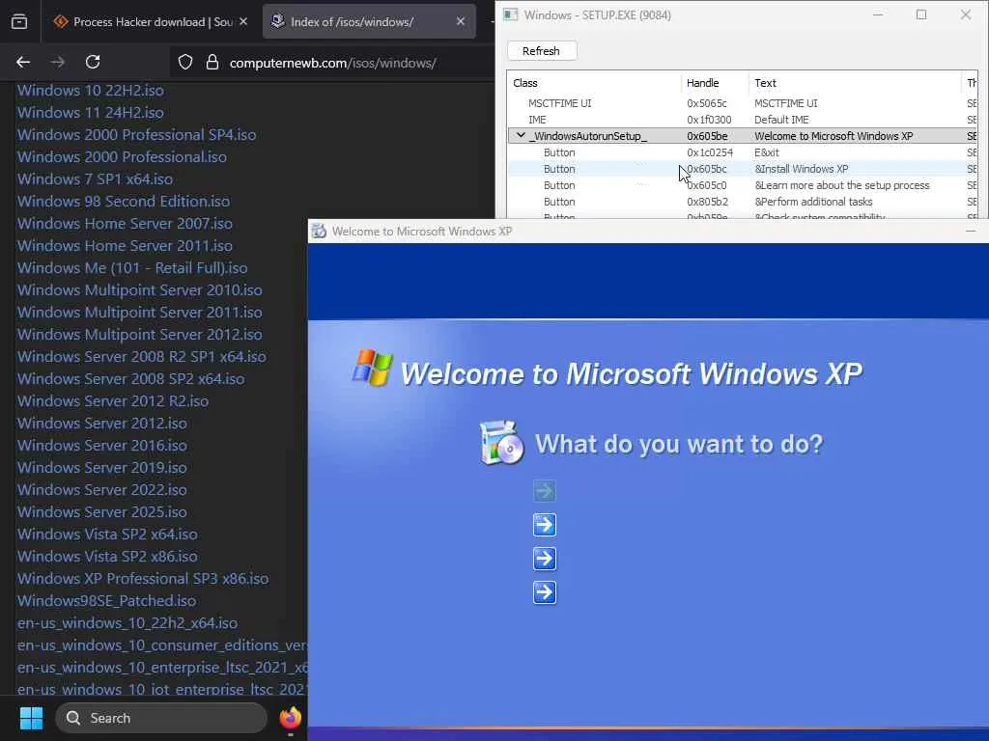Click the disabled first arrow in XP setup
This screenshot has height=741, width=989.
pos(545,491)
